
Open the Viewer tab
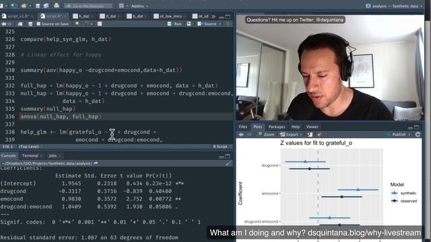tap(312, 127)
